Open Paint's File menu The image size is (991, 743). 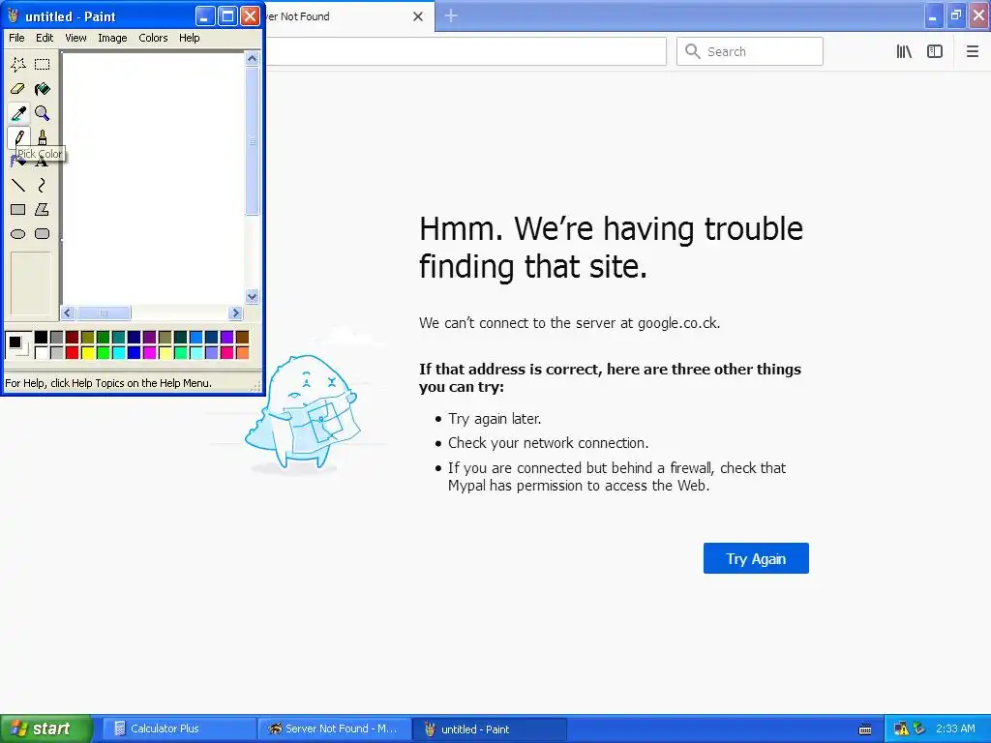[17, 38]
